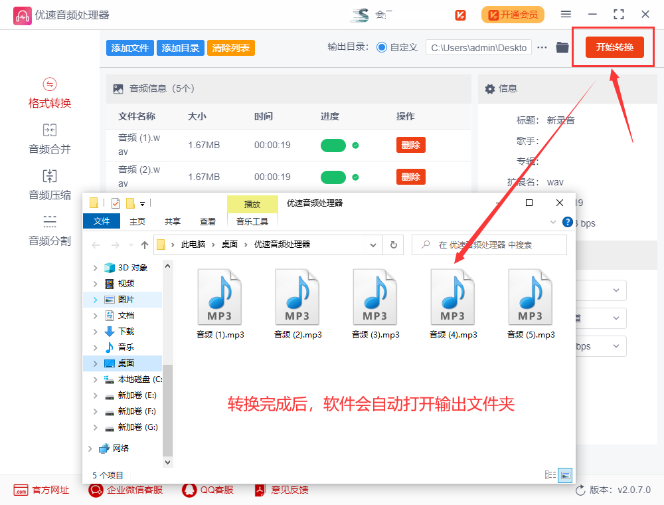Click 此电脑 in address breadcrumb

[193, 245]
